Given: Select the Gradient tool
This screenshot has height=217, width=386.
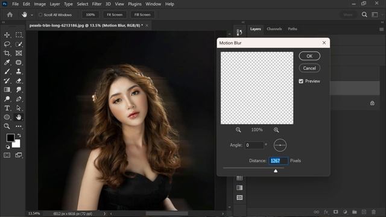Looking at the screenshot, I should click(x=7, y=90).
